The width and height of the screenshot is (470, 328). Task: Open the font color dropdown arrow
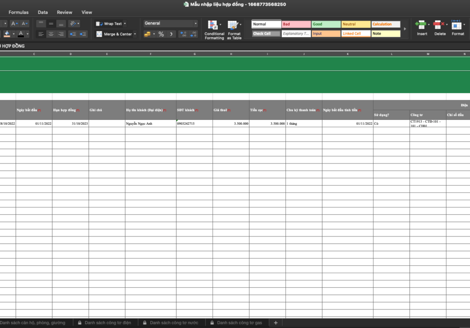27,34
